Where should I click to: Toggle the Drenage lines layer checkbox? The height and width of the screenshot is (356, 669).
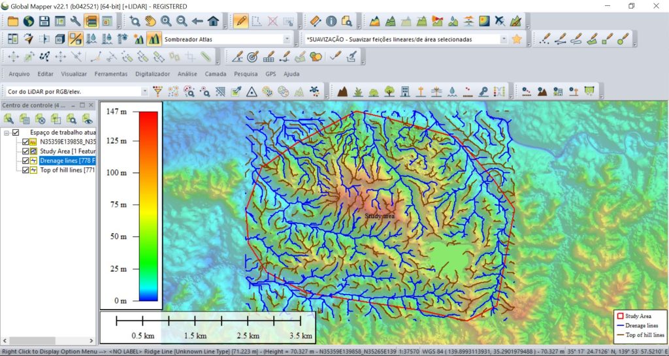point(25,161)
